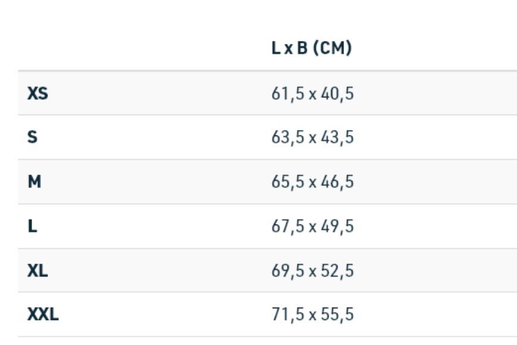Viewport: 517px width, 345px height.
Task: Select the 55,5 width value for XXL
Action: [x=338, y=314]
